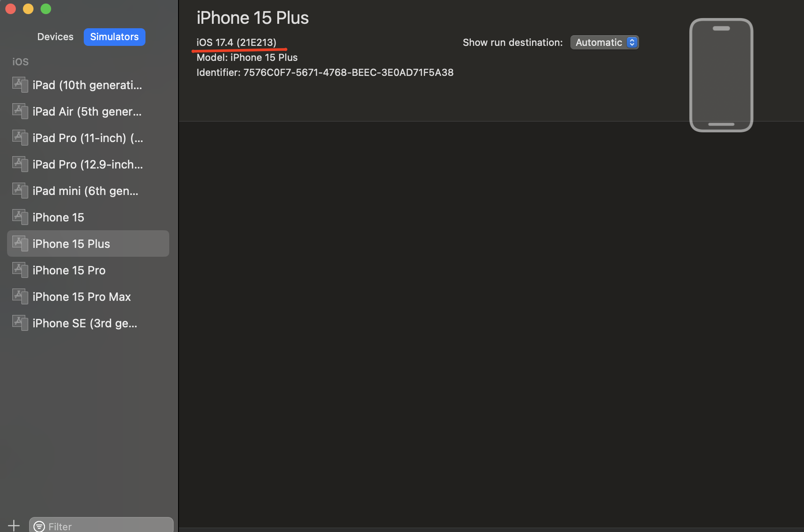Screen dimensions: 804x532
Task: Select iPhone SE (3rd generation) simulator
Action: 88,323
